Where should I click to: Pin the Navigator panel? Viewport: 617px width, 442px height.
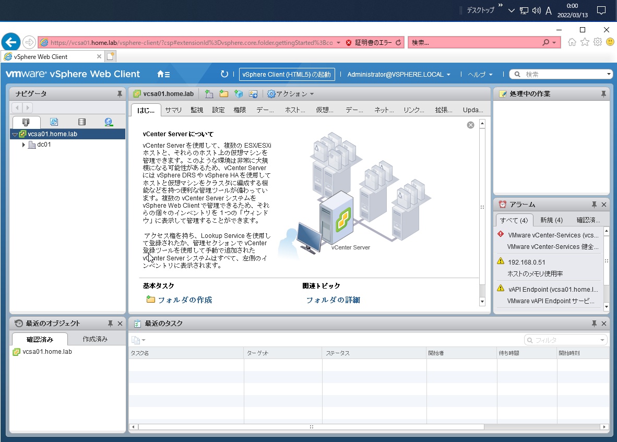(120, 94)
